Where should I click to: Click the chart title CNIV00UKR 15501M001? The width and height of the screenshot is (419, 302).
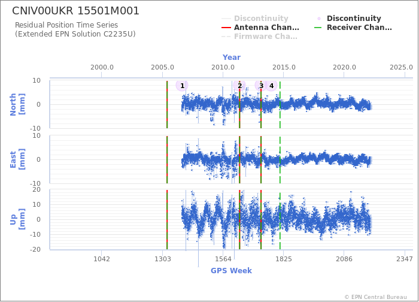(x=75, y=11)
